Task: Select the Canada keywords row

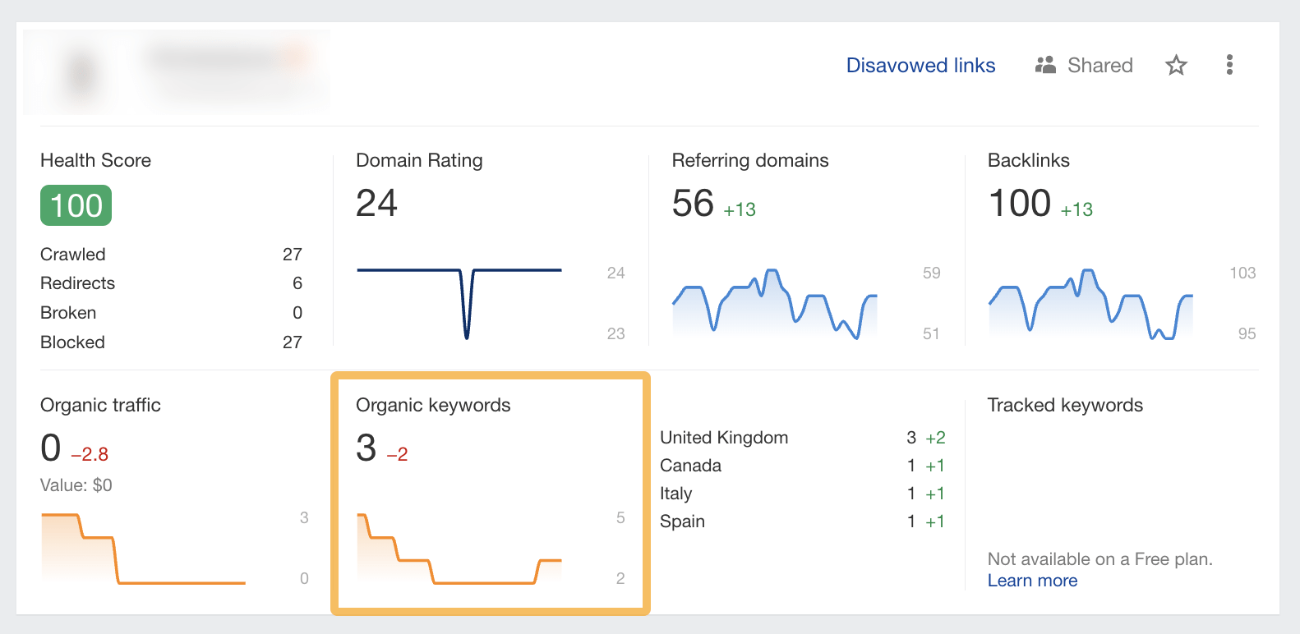Action: pos(801,466)
